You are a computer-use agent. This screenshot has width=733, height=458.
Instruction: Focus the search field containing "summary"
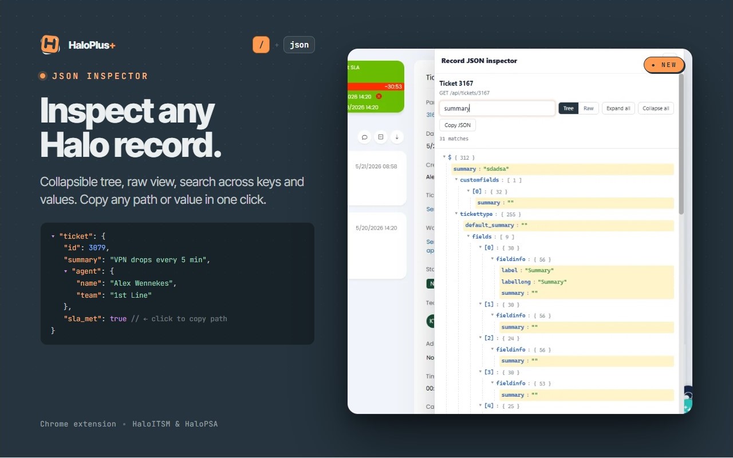(497, 108)
